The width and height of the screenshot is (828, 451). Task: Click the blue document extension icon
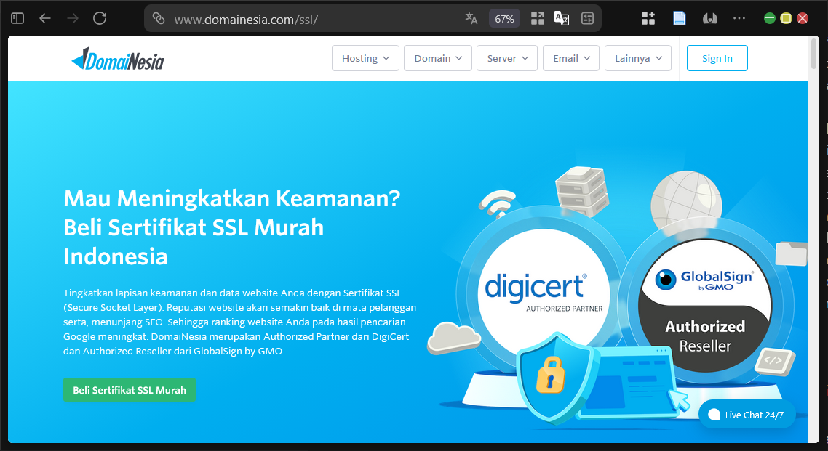[679, 18]
